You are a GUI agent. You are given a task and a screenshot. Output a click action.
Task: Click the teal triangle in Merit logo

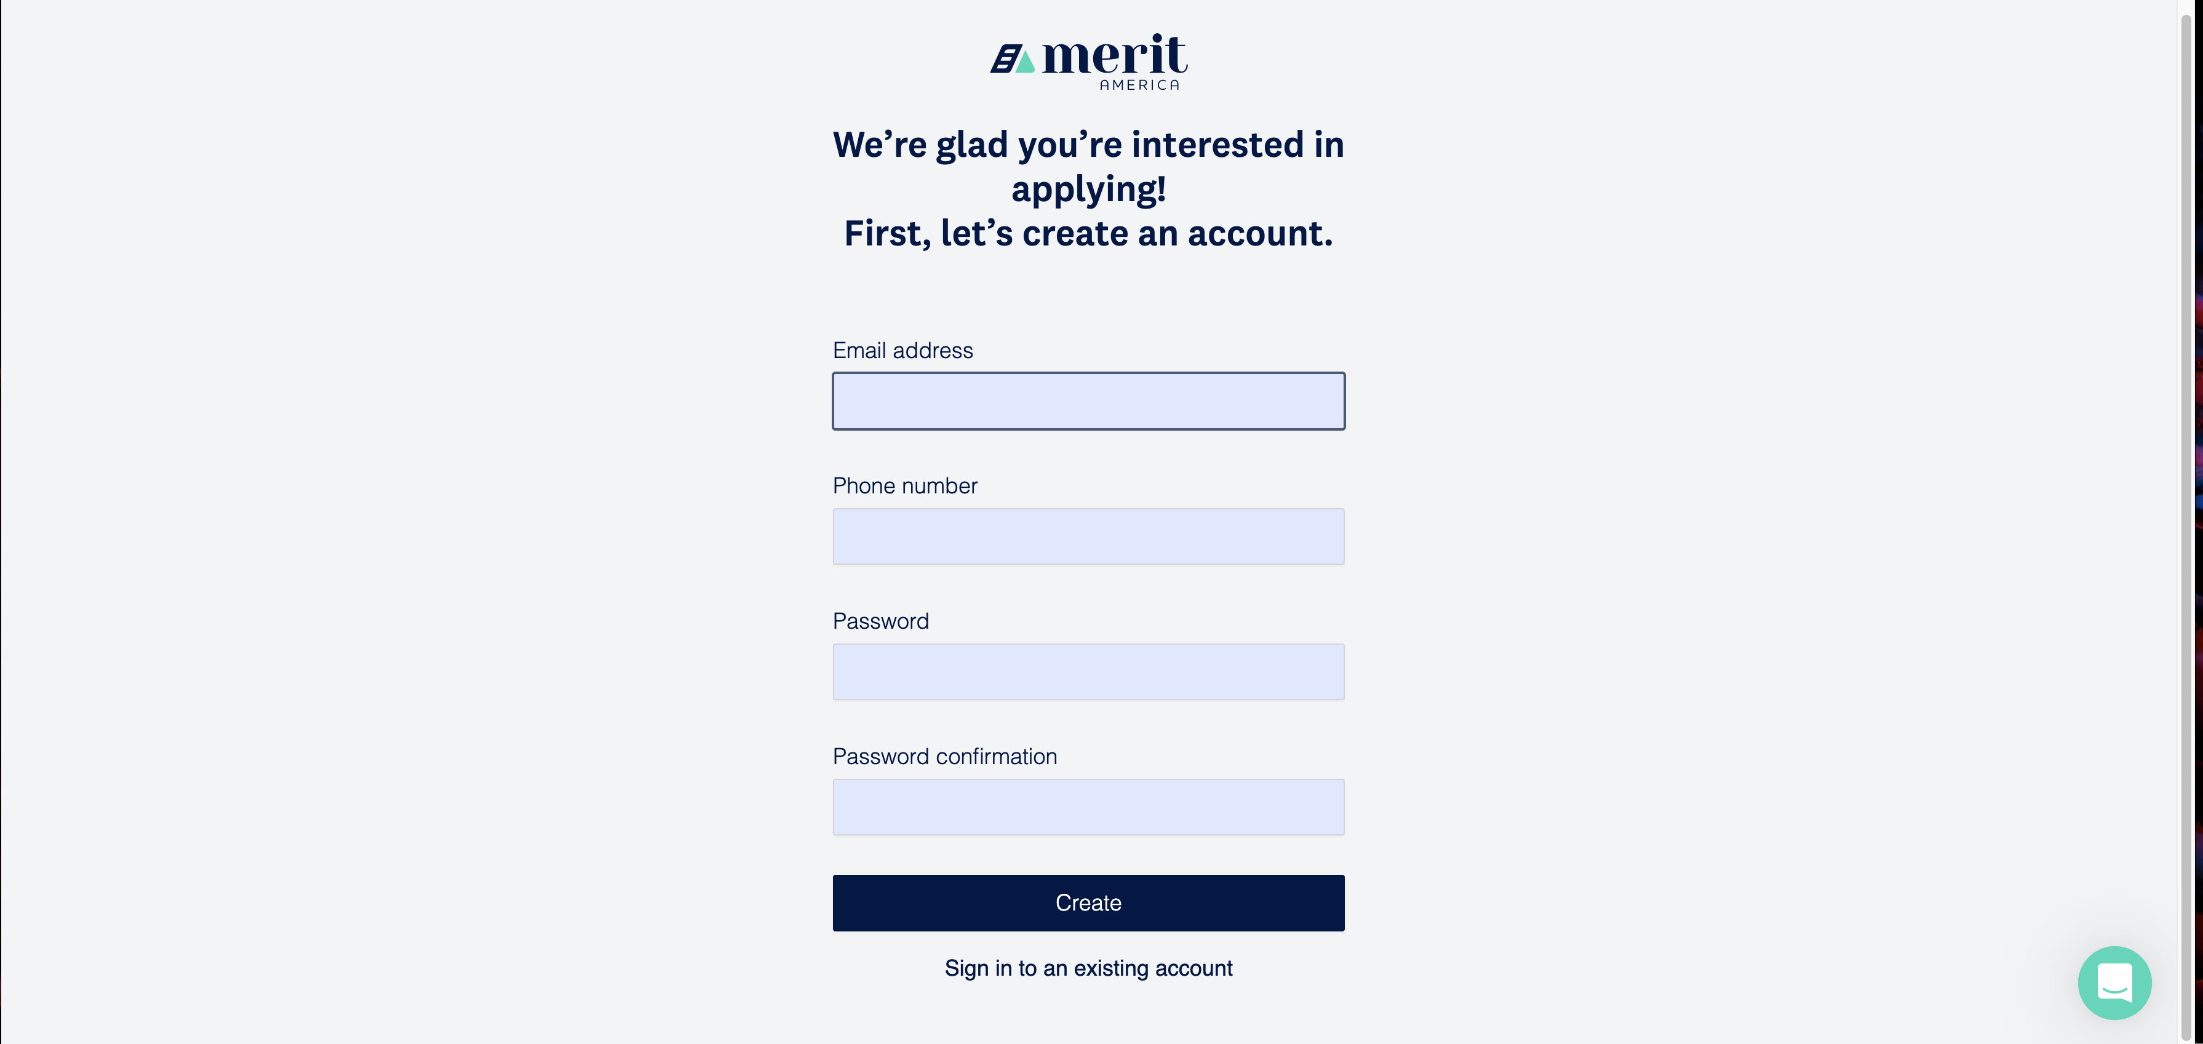coord(1026,62)
